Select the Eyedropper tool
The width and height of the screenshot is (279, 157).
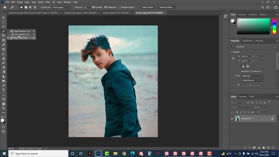3,44
